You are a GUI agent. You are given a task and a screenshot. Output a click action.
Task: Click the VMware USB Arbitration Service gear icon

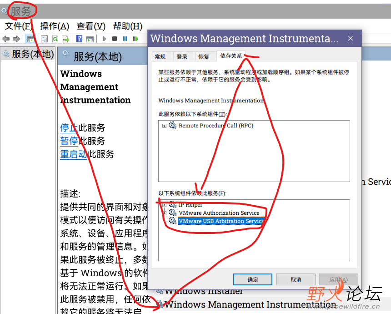coord(173,221)
